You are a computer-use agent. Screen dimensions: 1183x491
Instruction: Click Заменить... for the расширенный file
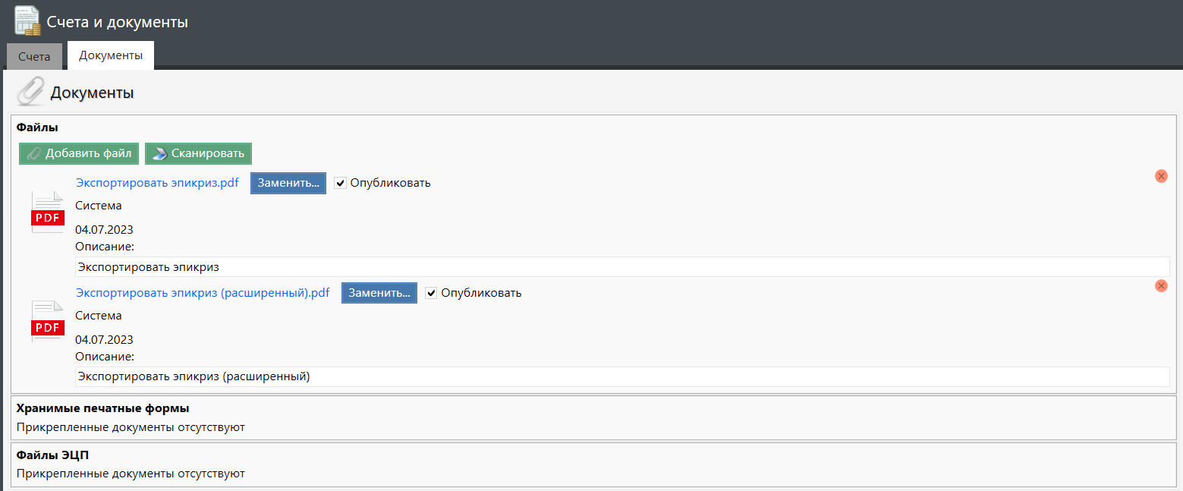point(379,293)
